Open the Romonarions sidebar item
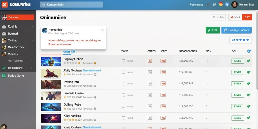Image resolution: width=258 pixels, height=129 pixels. [15, 68]
